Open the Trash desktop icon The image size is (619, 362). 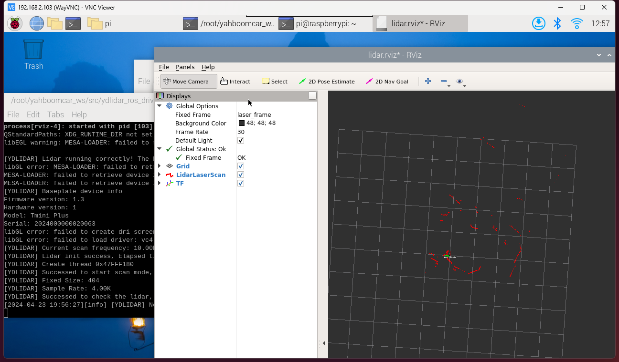33,54
